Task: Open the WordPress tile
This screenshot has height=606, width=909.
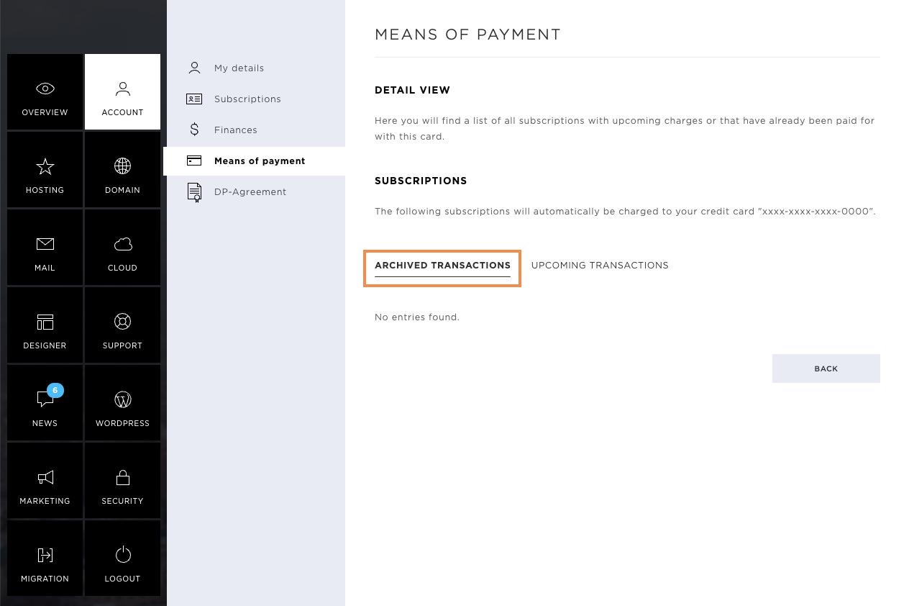Action: tap(122, 403)
